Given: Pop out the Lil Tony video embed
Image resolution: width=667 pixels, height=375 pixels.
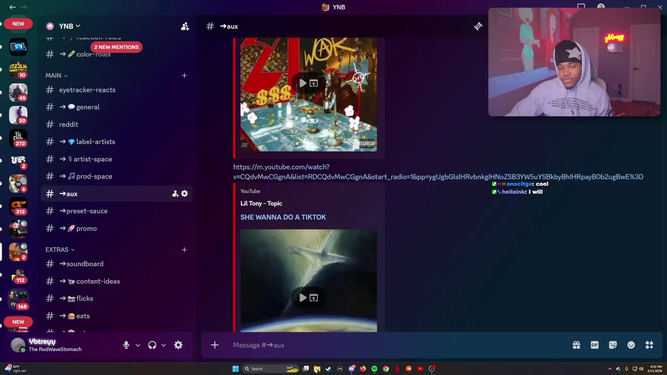Looking at the screenshot, I should point(314,298).
